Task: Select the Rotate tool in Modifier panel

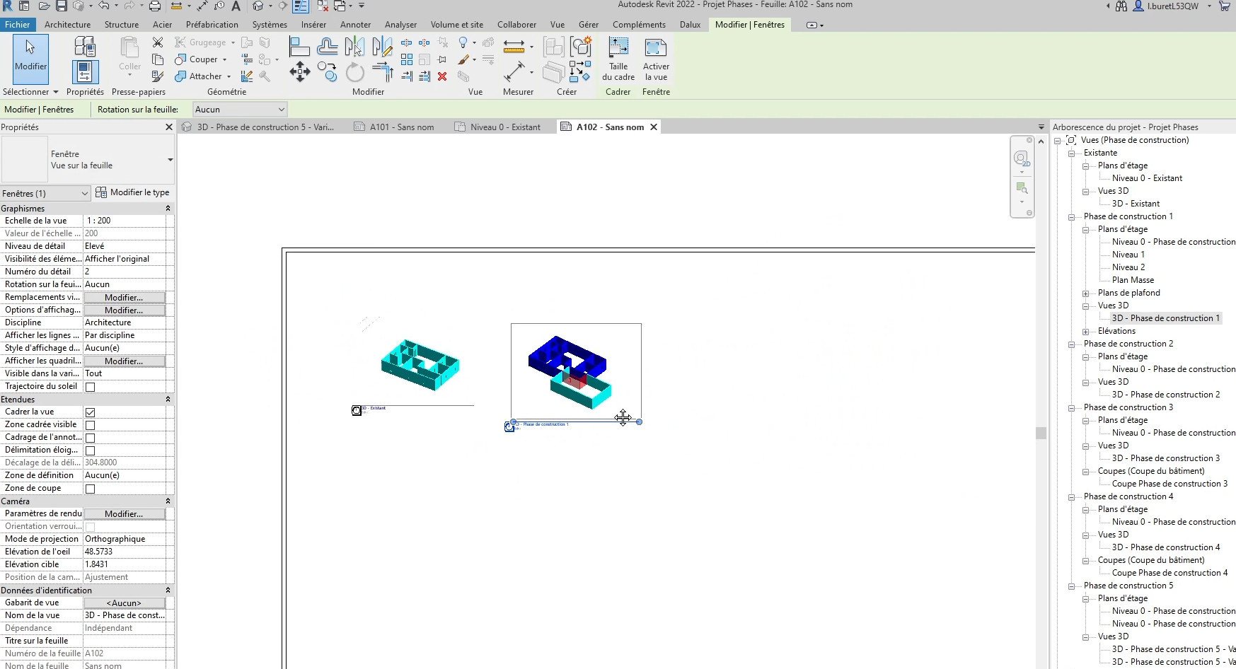Action: [x=355, y=72]
